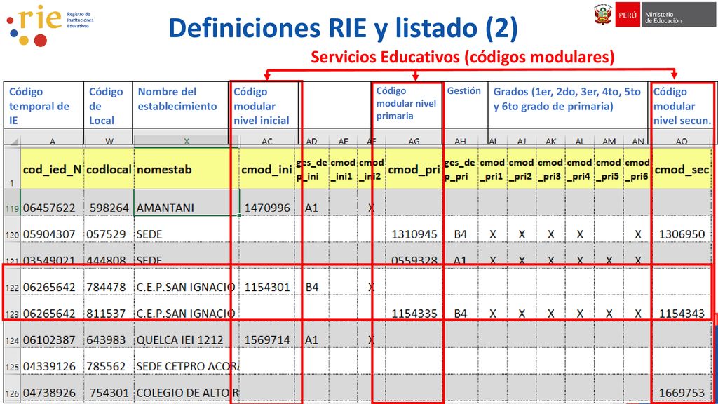
Task: Select the A1 cell in QUELCA row
Action: point(311,335)
